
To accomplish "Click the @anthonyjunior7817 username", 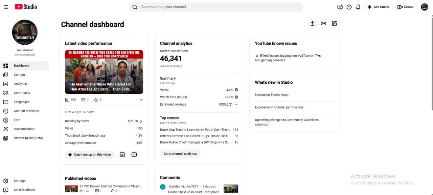I will click(x=183, y=186).
